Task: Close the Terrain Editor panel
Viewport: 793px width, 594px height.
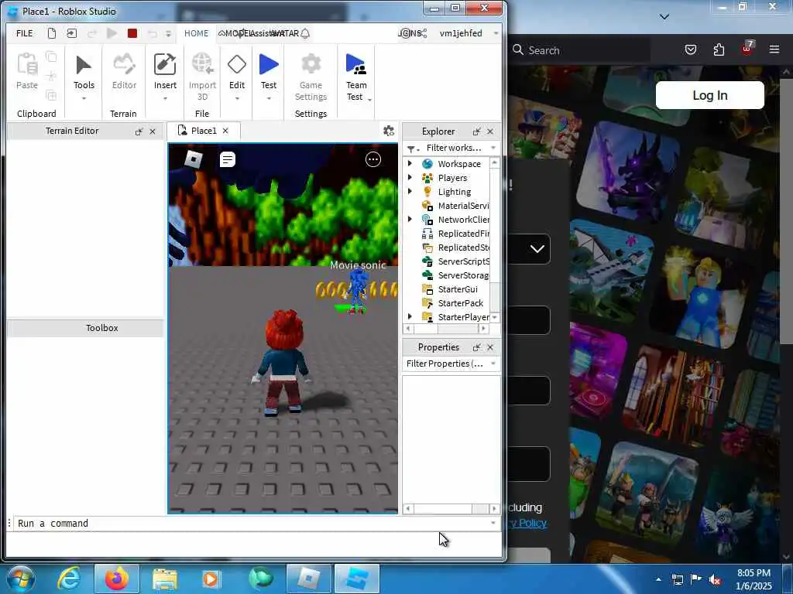Action: 153,131
